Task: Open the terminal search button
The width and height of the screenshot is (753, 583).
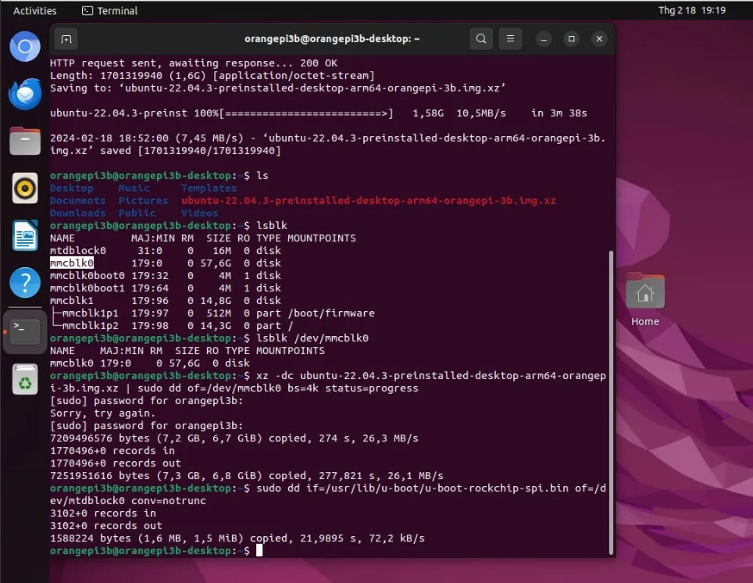Action: pos(480,38)
